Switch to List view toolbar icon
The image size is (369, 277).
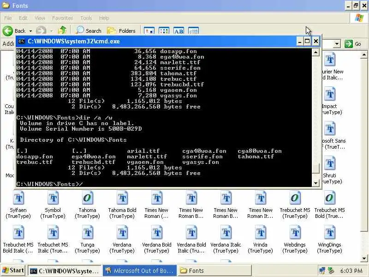pos(164,30)
